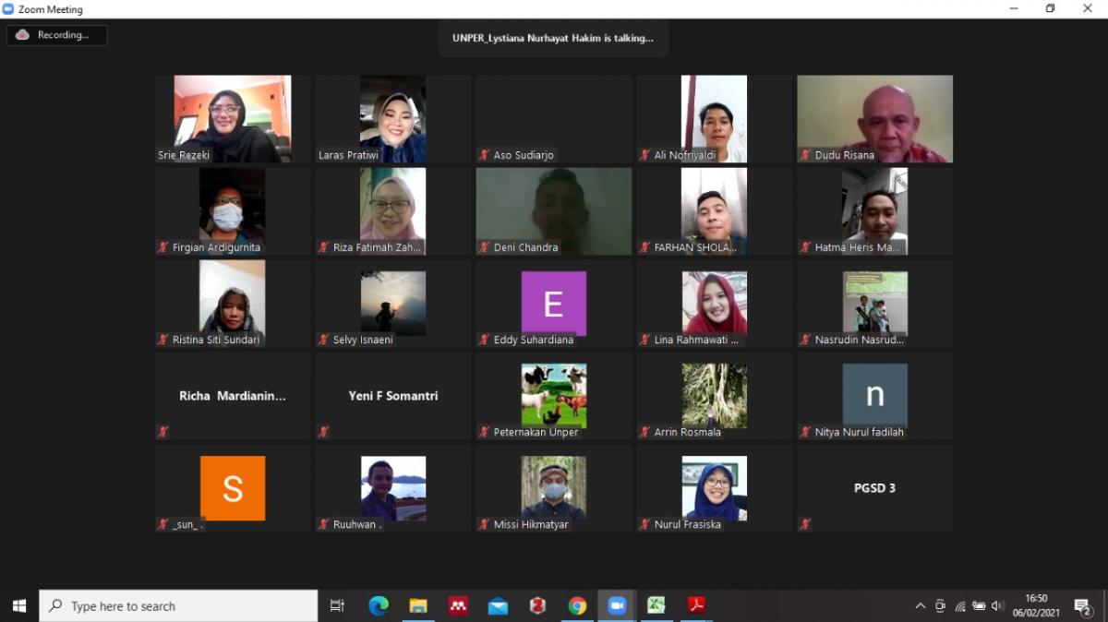This screenshot has height=622, width=1108.
Task: Select Srie Rezeki's video tile
Action: [233, 118]
